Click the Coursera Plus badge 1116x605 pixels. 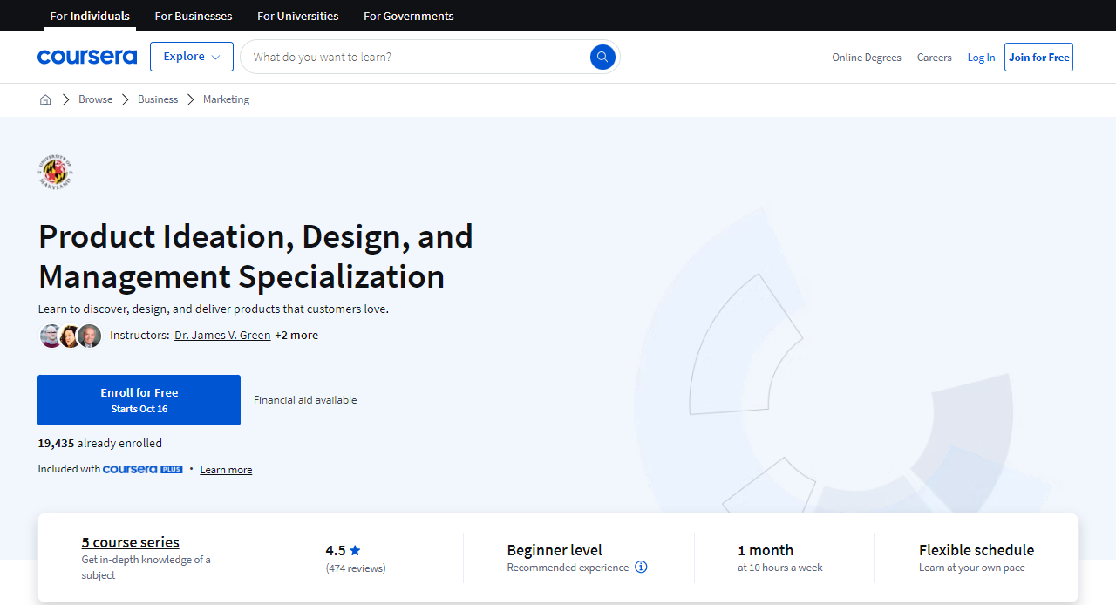pyautogui.click(x=143, y=469)
